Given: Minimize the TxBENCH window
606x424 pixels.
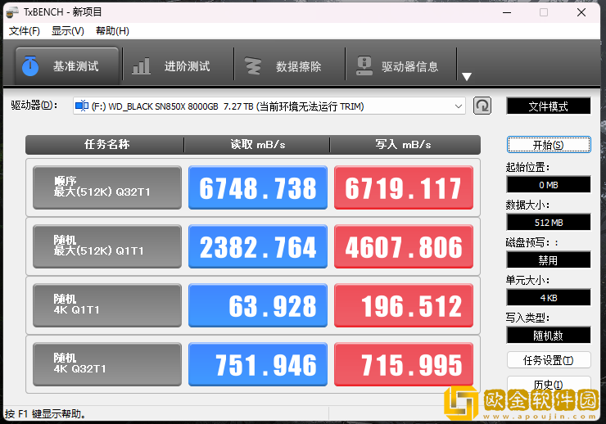Looking at the screenshot, I should click(507, 12).
